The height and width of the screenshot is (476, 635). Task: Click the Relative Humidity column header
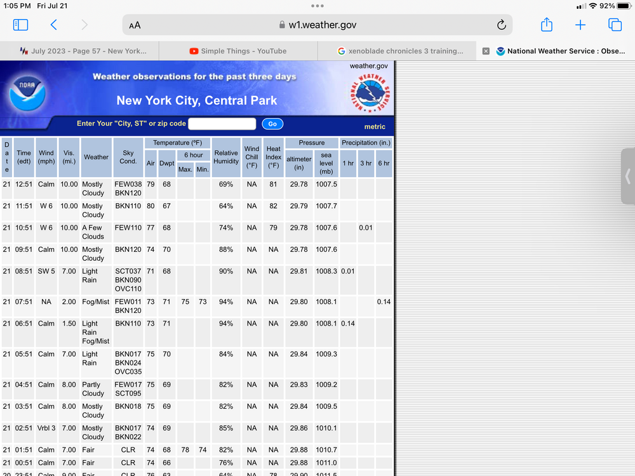(226, 157)
